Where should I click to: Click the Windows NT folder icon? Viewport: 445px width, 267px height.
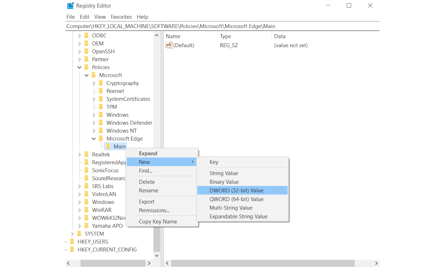pos(101,131)
